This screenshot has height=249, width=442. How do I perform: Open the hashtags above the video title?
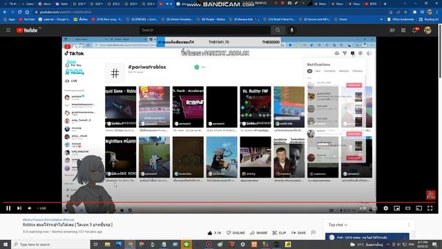(48, 220)
